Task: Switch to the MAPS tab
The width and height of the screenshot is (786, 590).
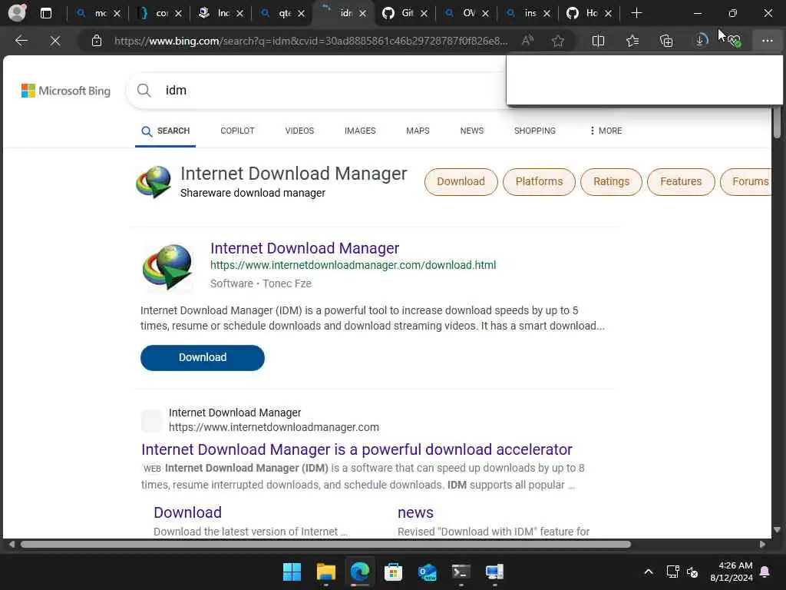Action: (x=418, y=131)
